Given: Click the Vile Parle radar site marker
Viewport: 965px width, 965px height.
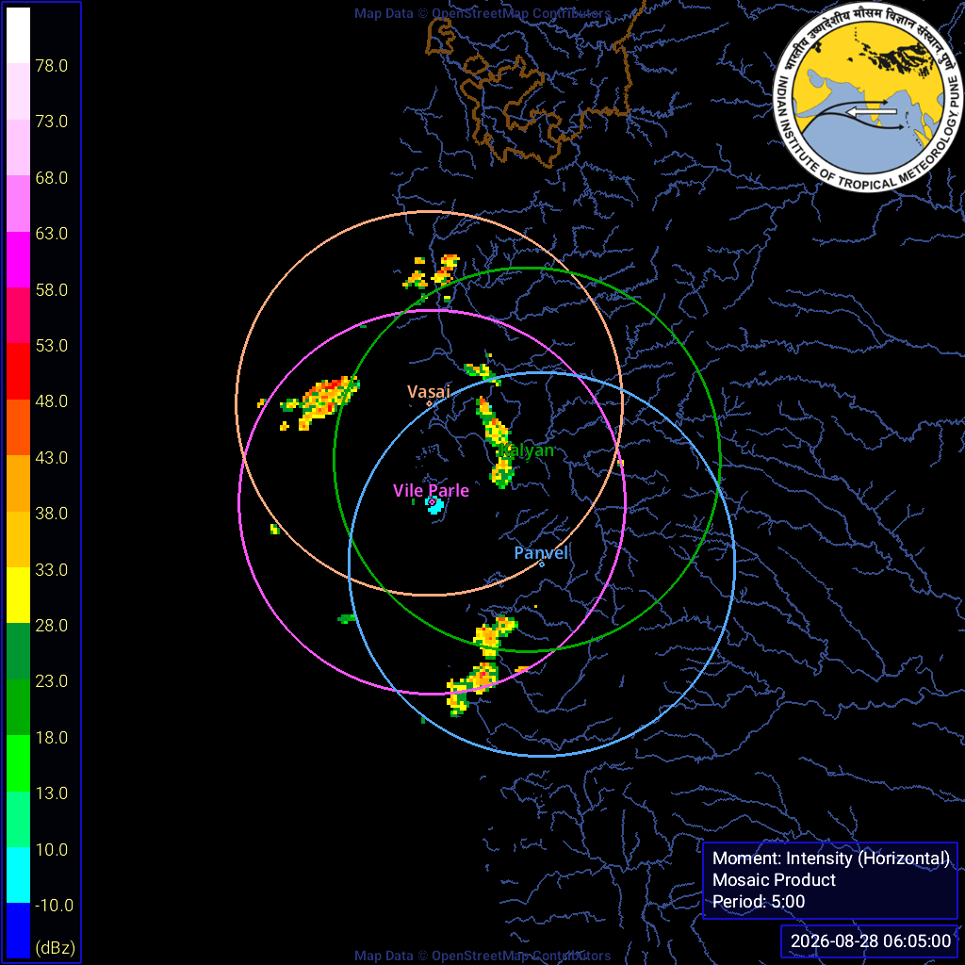Looking at the screenshot, I should (432, 503).
